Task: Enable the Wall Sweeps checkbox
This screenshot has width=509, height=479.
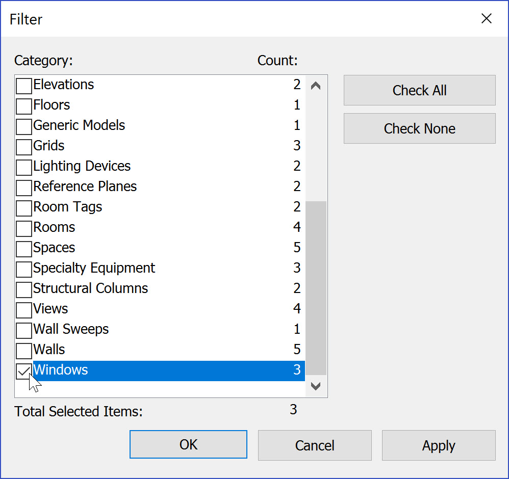Action: click(23, 330)
